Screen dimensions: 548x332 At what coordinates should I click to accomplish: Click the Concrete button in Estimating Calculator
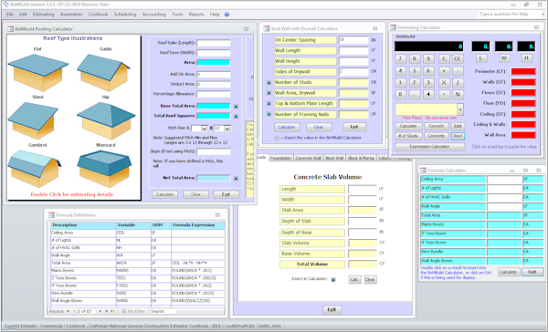(437, 136)
